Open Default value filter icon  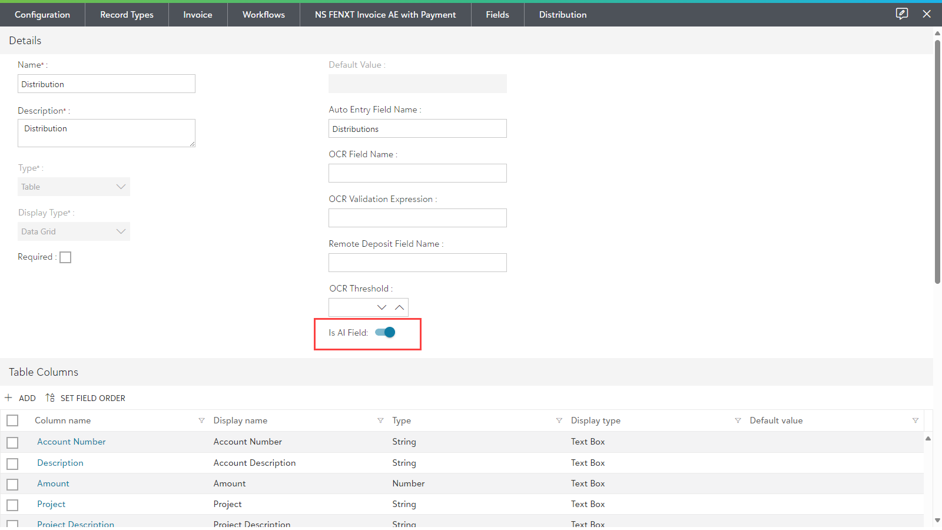coord(915,420)
